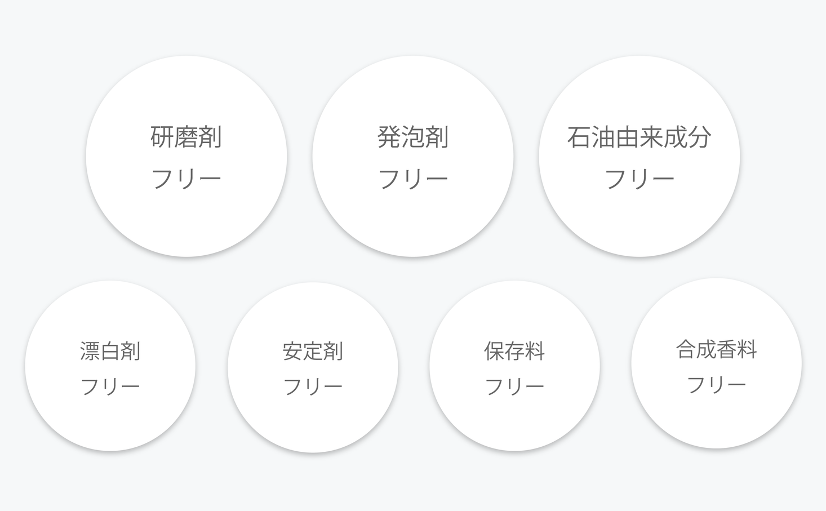Click フリー text under 漂白剤
This screenshot has height=511, width=826.
point(110,386)
